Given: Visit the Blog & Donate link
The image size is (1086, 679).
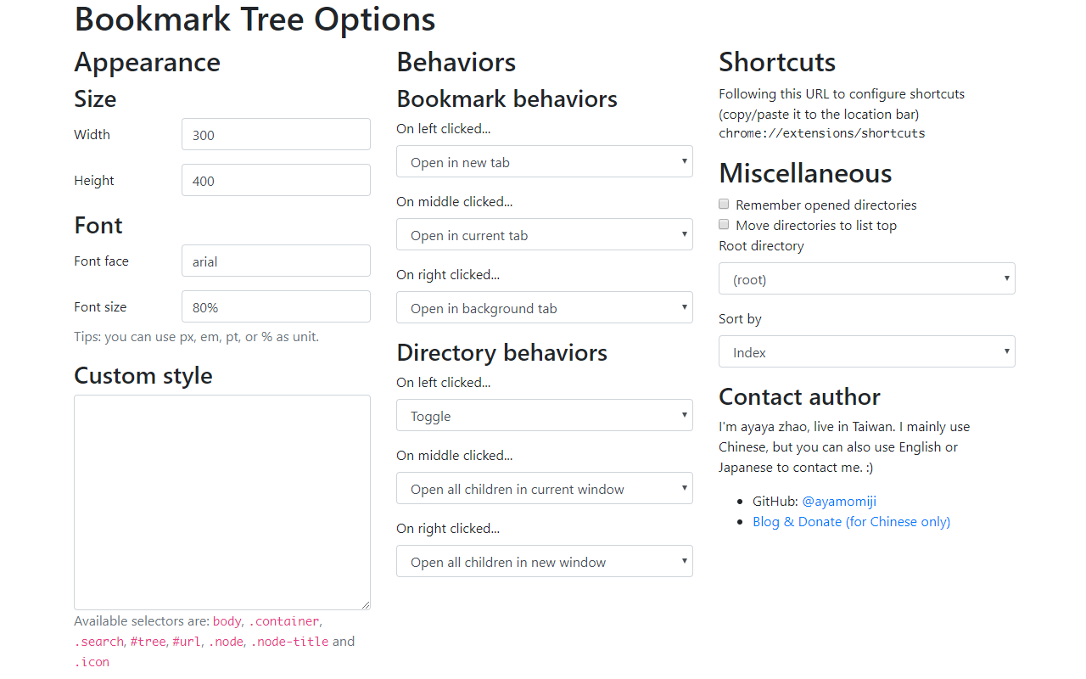Looking at the screenshot, I should point(851,522).
